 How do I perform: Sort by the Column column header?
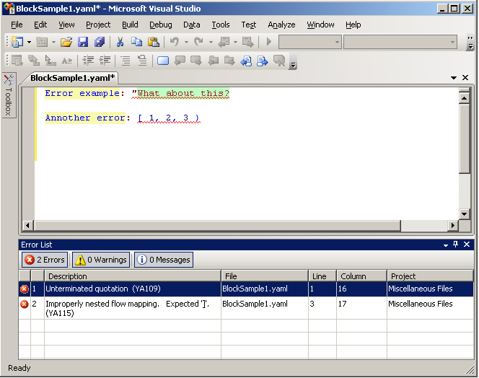coord(361,276)
